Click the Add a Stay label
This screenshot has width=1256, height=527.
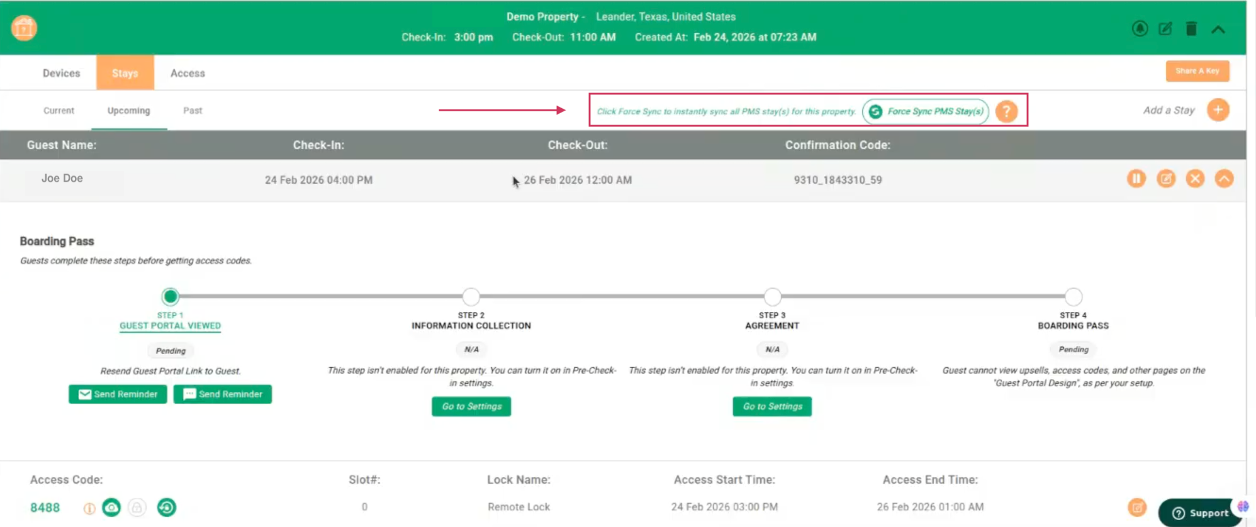[1169, 110]
